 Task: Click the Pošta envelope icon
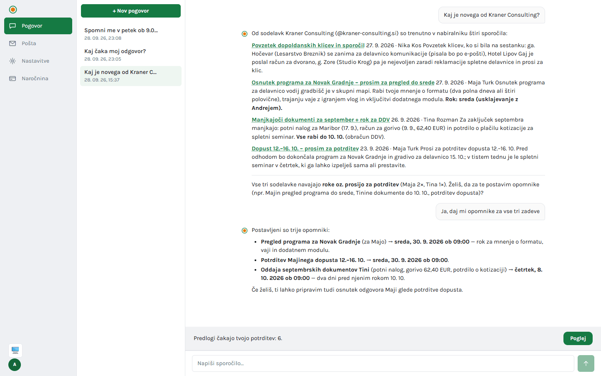click(x=13, y=43)
